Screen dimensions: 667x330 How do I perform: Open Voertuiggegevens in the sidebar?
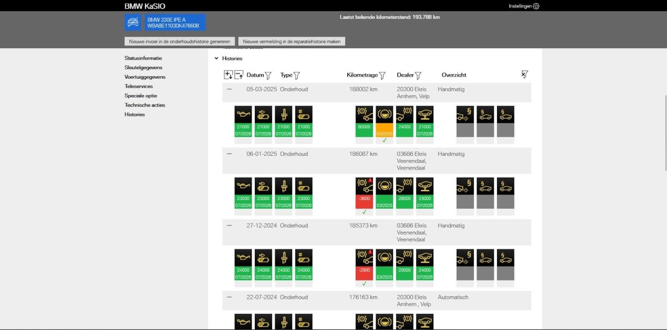145,77
